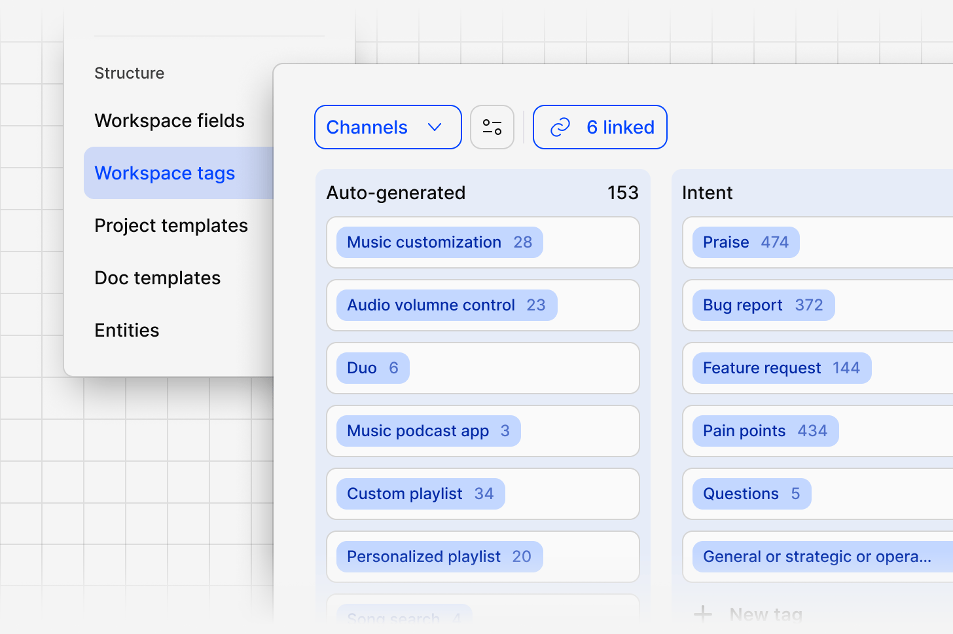Click the Intent group heading
The height and width of the screenshot is (634, 953).
click(708, 193)
